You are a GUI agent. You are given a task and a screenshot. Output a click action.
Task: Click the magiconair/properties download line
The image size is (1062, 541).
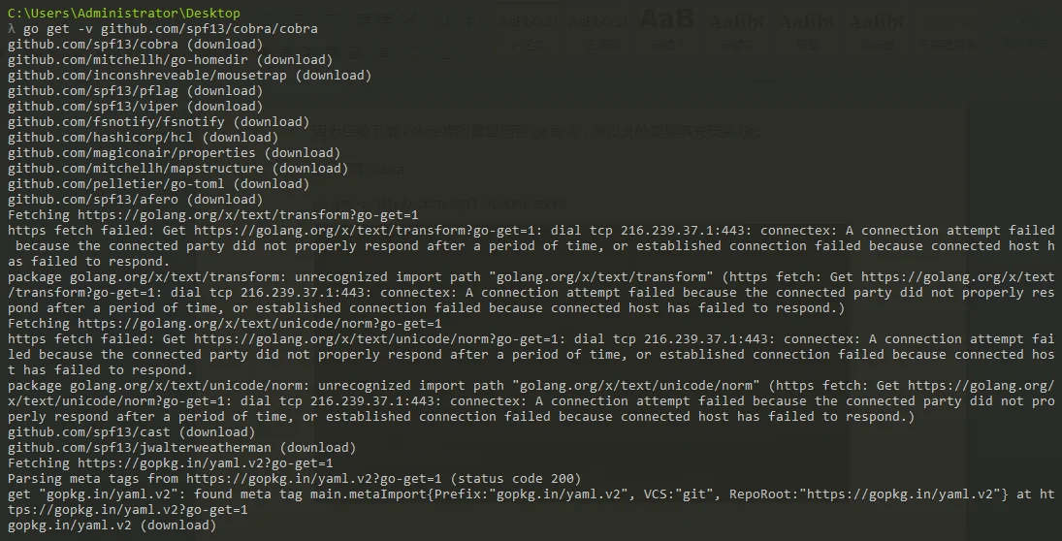coord(174,153)
